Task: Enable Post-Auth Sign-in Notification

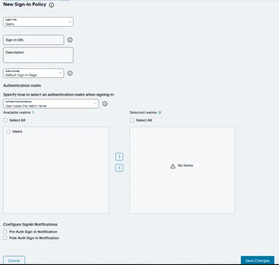Action: (x=5, y=238)
